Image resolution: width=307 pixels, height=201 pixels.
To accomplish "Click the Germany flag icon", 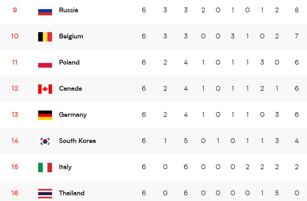I will [45, 115].
